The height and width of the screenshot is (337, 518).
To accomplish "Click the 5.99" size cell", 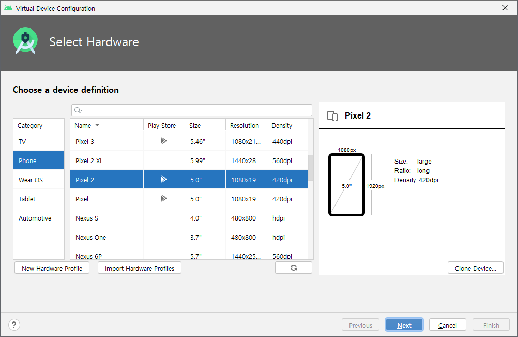I will tap(205, 160).
